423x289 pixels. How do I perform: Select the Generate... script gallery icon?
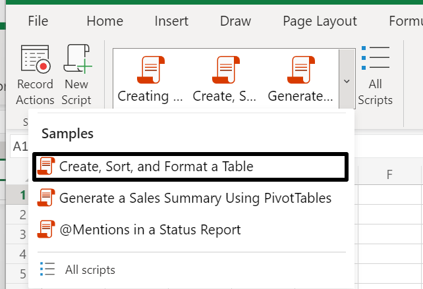tap(300, 69)
